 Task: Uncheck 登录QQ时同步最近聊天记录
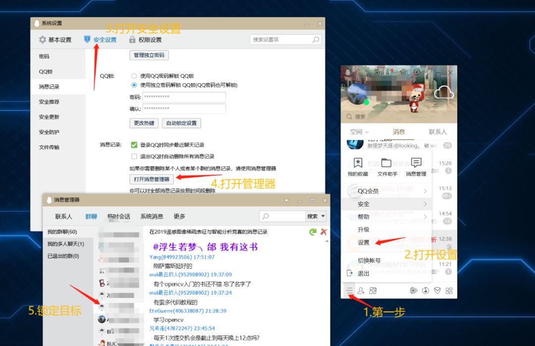[133, 145]
